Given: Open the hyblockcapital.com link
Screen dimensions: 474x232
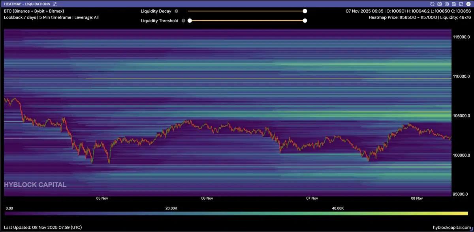Looking at the screenshot, I should pyautogui.click(x=452, y=227).
